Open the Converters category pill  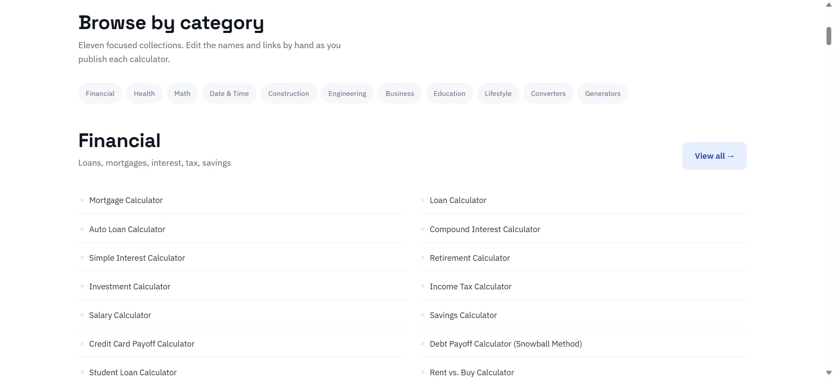pos(548,93)
